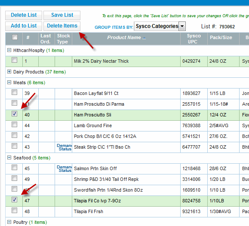Open the Sysco Categories dropdown arrow

pyautogui.click(x=182, y=26)
